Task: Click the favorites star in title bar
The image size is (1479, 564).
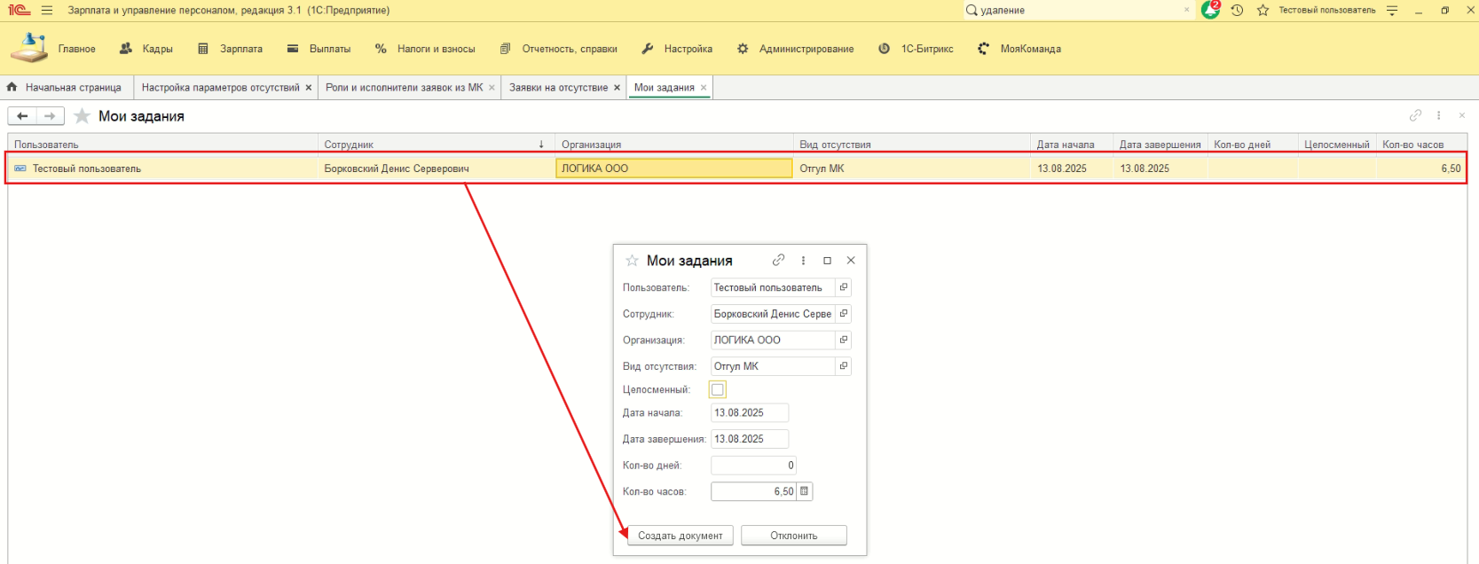Action: tap(1263, 11)
